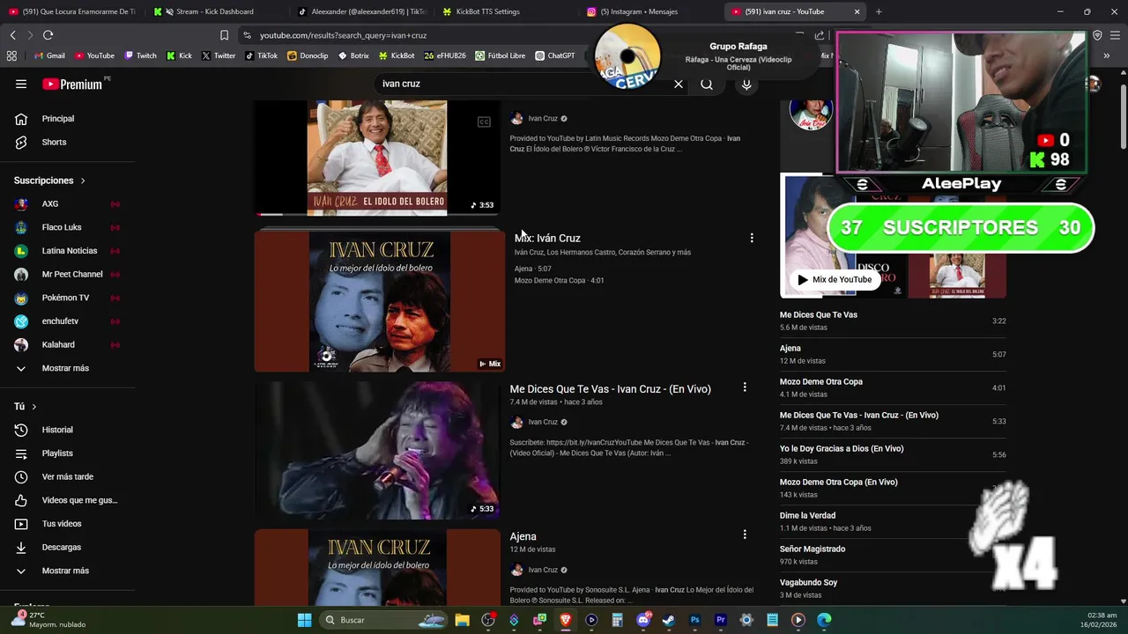Open Photoshop from the taskbar
This screenshot has width=1128, height=634.
(694, 620)
